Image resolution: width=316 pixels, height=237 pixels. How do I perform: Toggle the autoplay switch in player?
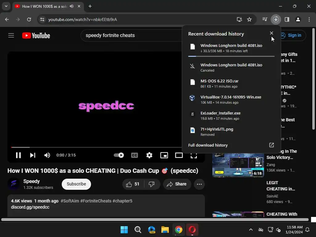click(x=119, y=155)
